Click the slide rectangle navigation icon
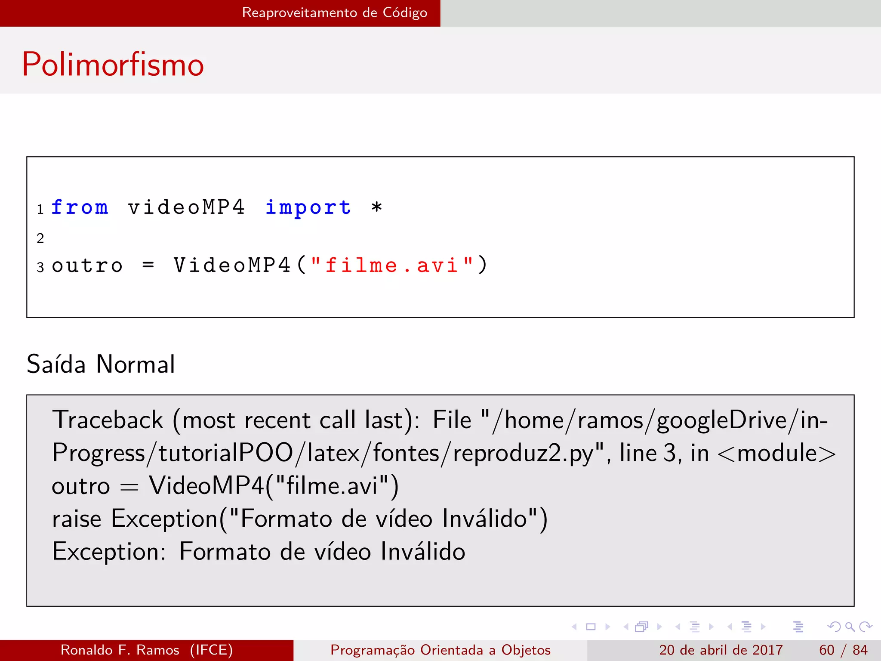Screen dimensions: 881x661 click(591, 627)
